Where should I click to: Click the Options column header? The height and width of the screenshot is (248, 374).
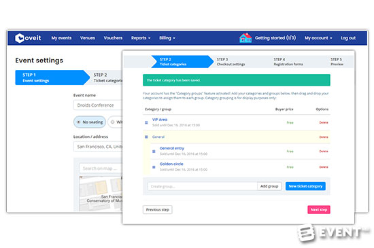tap(322, 109)
